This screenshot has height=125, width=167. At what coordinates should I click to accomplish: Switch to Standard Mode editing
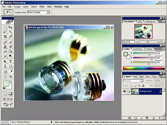pos(5,94)
